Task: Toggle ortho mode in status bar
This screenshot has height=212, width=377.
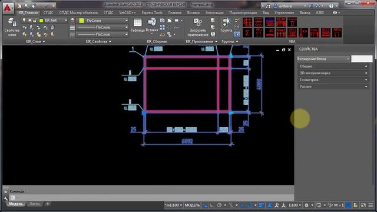Action: point(212,206)
